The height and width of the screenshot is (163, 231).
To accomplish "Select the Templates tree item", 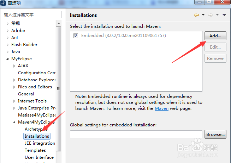I will [35, 150].
